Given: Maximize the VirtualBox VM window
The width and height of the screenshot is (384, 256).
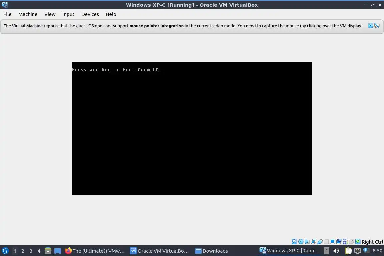Looking at the screenshot, I should pos(372,5).
